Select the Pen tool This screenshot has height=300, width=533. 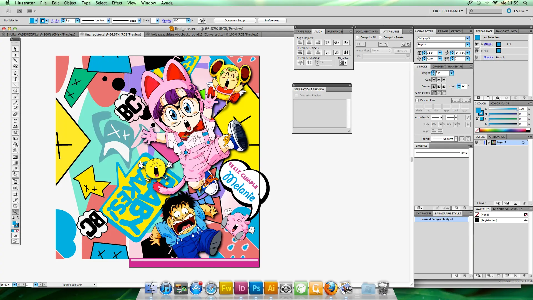tap(15, 73)
